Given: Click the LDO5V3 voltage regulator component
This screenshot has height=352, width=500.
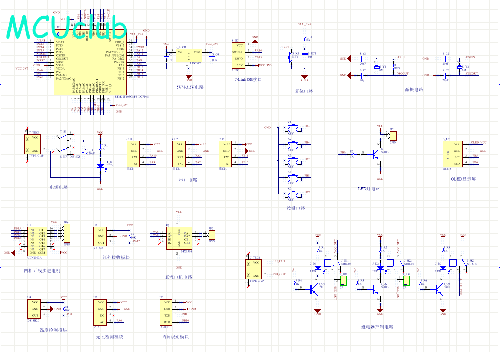Looking at the screenshot, I should point(189,57).
